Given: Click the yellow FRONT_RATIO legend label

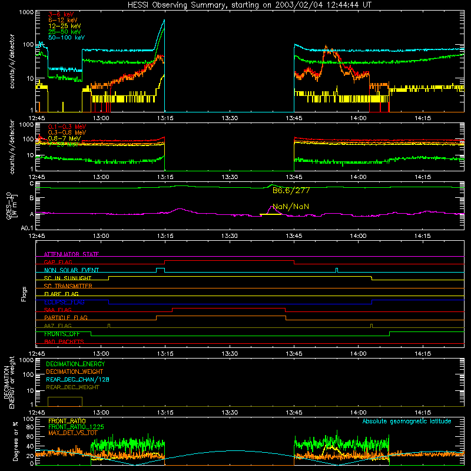Looking at the screenshot, I should (67, 421).
